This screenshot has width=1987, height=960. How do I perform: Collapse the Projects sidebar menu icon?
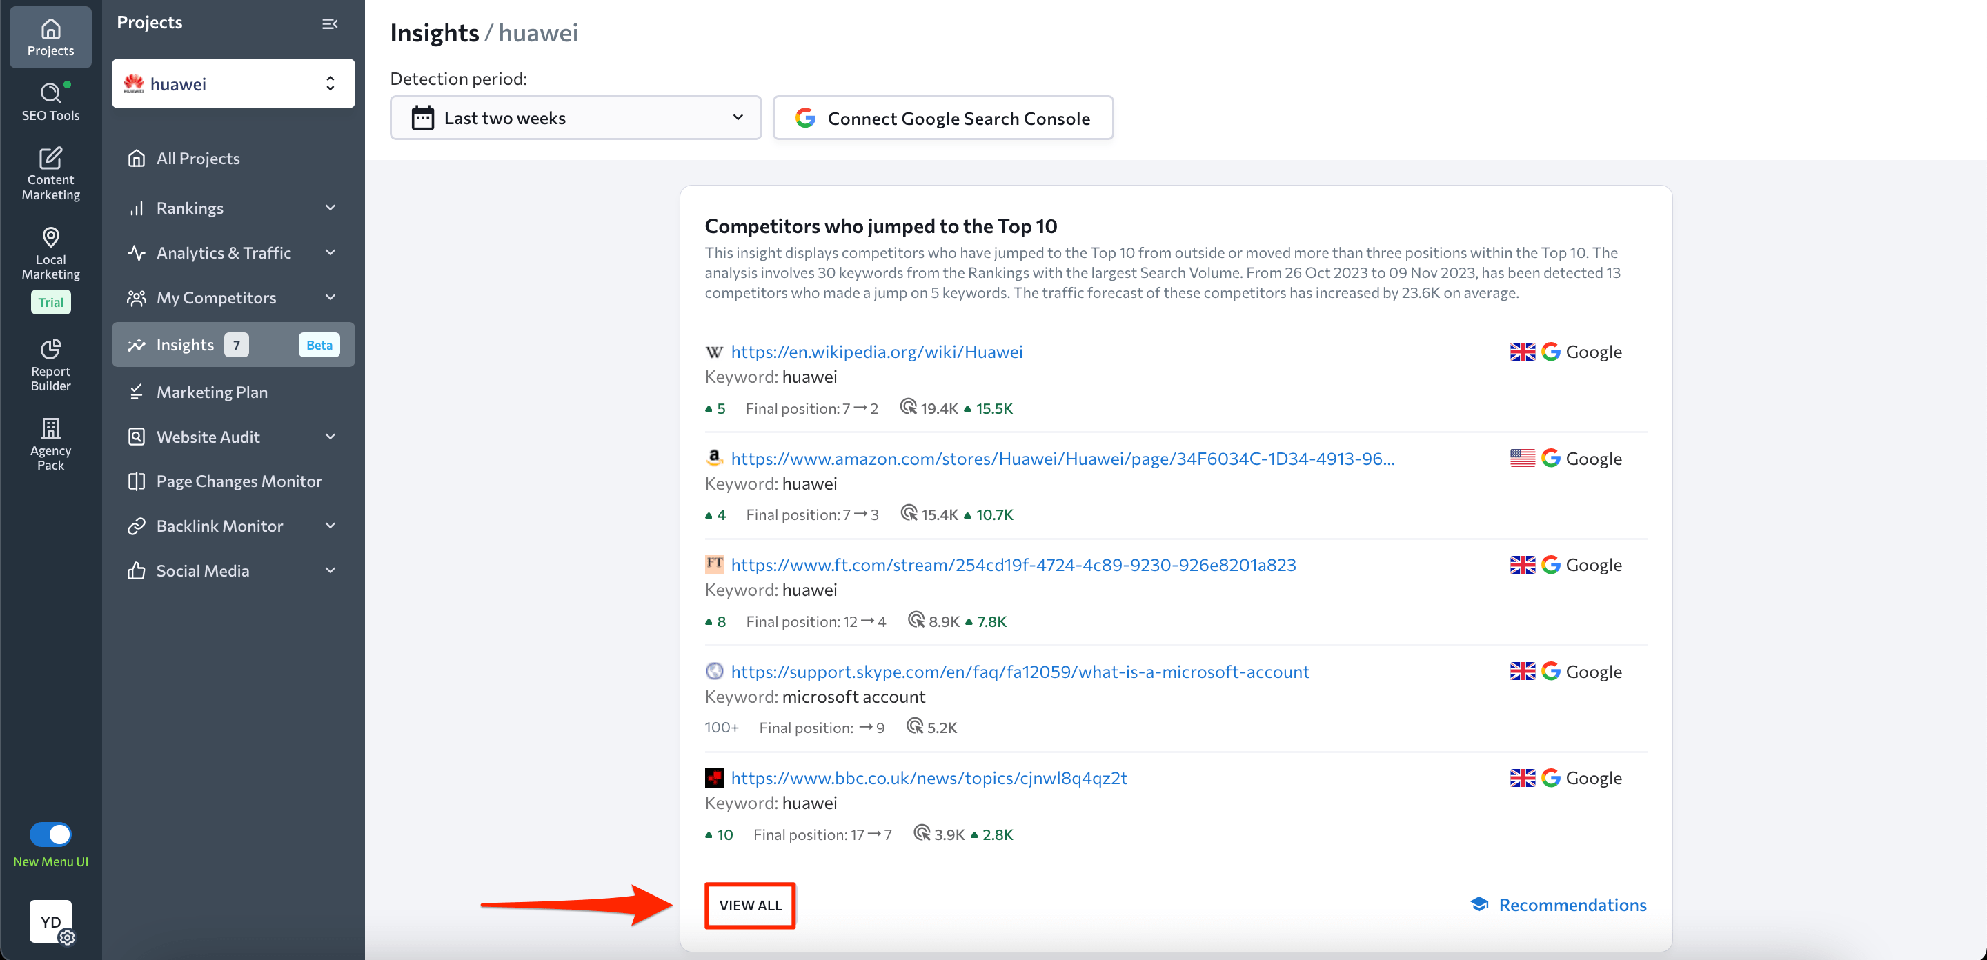(329, 23)
